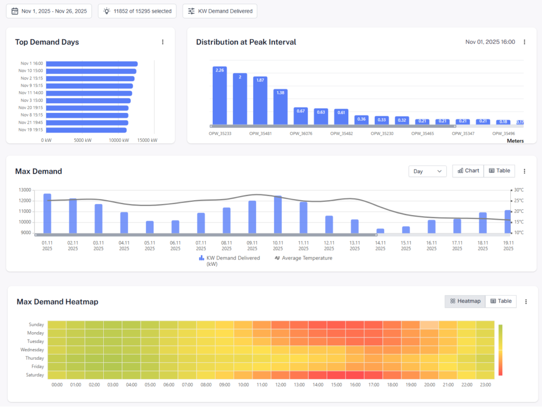The width and height of the screenshot is (542, 410).
Task: Switch Max Demand to Table view
Action: point(499,171)
